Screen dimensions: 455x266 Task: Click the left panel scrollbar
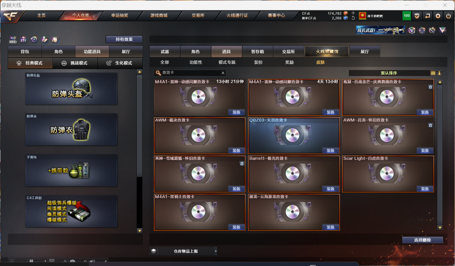[x=139, y=126]
